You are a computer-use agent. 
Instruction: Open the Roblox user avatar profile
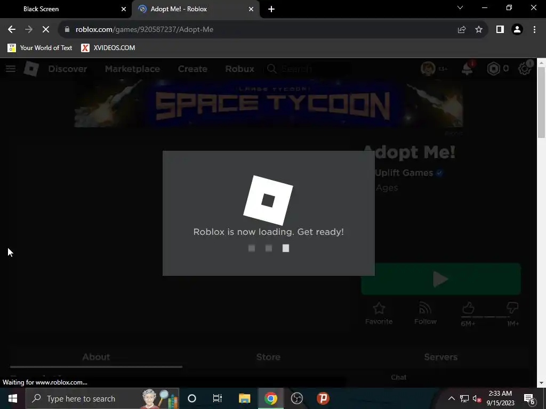[x=428, y=69]
